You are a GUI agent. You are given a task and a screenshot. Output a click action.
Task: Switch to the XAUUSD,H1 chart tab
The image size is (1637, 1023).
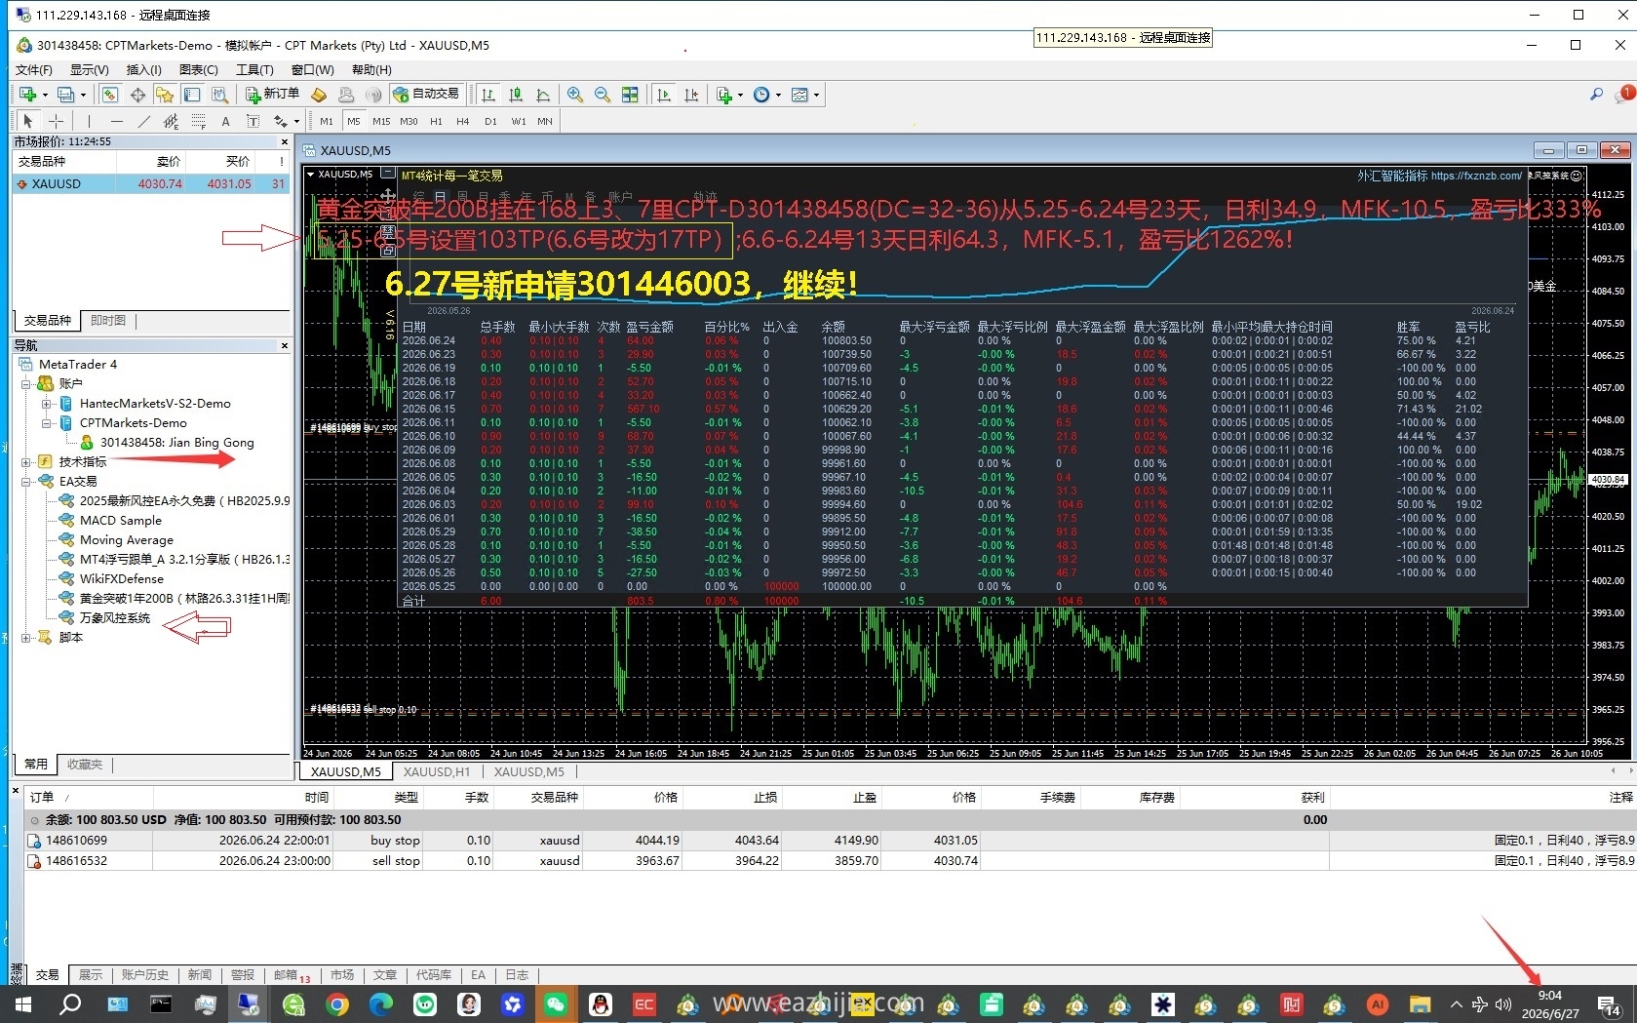pyautogui.click(x=437, y=771)
